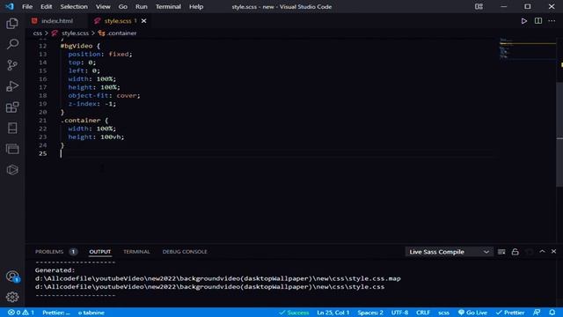Viewport: 563px width, 317px height.
Task: Open the Go menu
Action: click(x=123, y=6)
